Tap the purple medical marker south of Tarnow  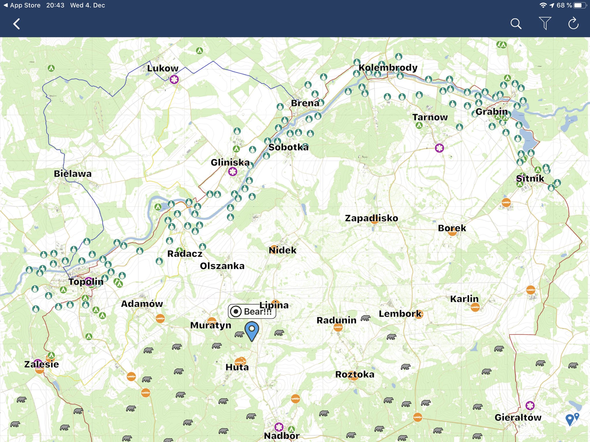point(439,148)
